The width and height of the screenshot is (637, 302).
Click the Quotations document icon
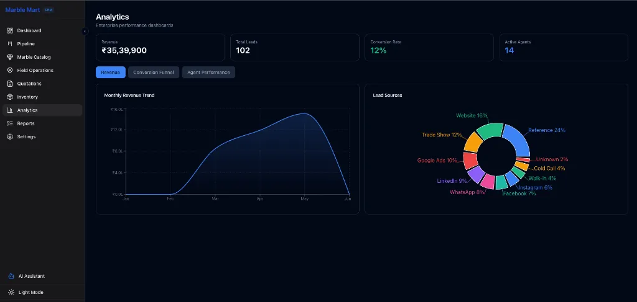[x=10, y=84]
